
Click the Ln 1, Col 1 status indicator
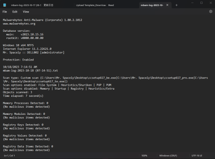[x=9, y=156]
